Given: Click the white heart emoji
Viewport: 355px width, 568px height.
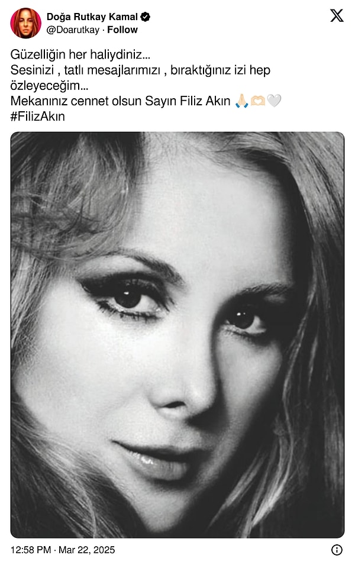Looking at the screenshot, I should [274, 101].
